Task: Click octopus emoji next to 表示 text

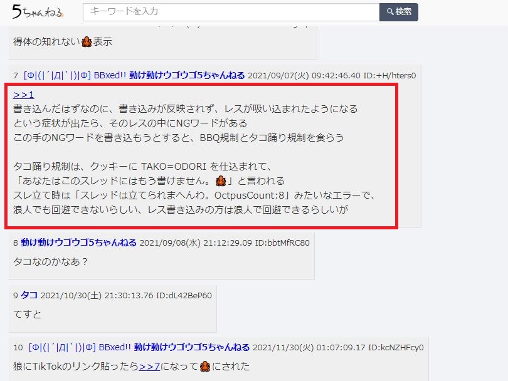Action: coord(87,42)
